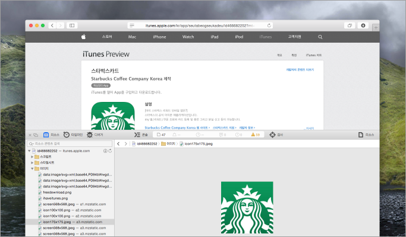Download web archive icon beside itunes.apple.com
The height and width of the screenshot is (237, 406).
coord(105,150)
